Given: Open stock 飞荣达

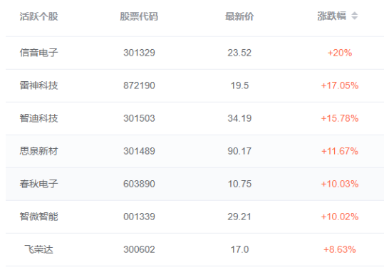Looking at the screenshot, I should (x=38, y=249).
